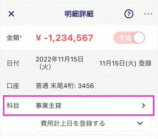Image resolution: width=158 pixels, height=139 pixels.
Task: Open help via question mark icon
Action: click(129, 14)
